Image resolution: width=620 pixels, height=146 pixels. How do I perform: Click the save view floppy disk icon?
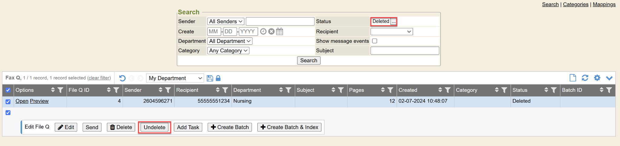210,78
